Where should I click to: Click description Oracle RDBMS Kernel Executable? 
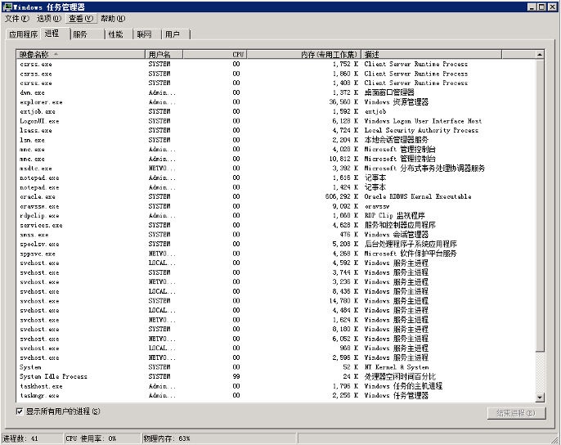418,196
